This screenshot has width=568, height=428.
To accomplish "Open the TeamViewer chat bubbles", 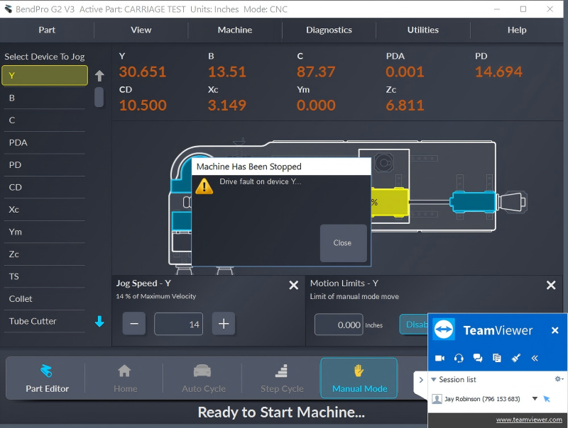I will click(x=478, y=358).
